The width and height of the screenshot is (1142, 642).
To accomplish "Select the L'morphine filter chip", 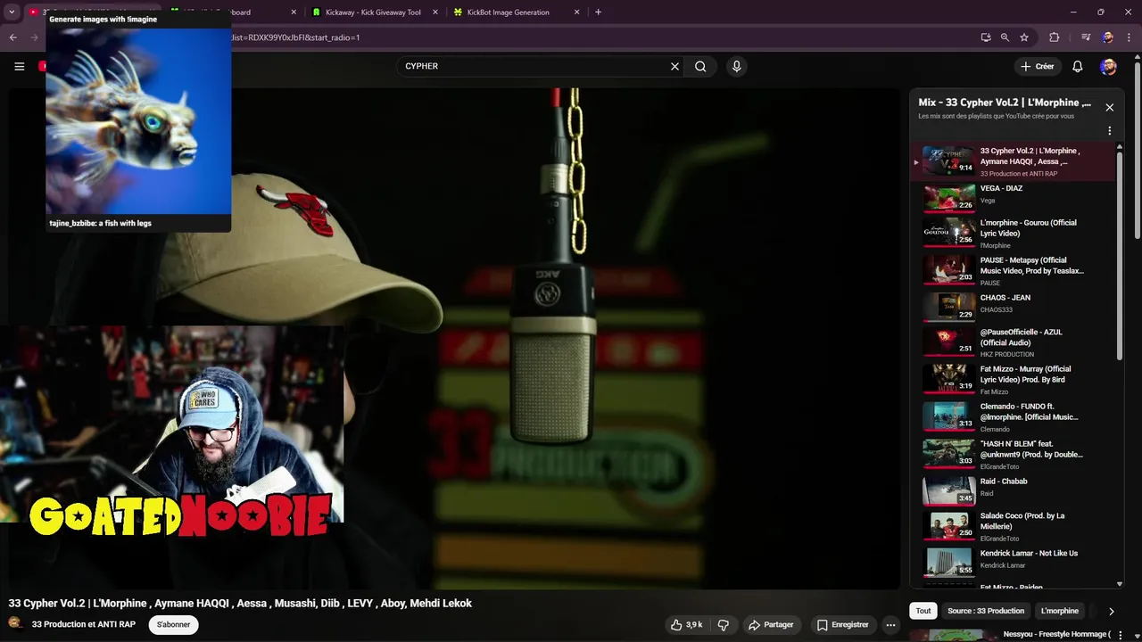I will click(x=1060, y=611).
